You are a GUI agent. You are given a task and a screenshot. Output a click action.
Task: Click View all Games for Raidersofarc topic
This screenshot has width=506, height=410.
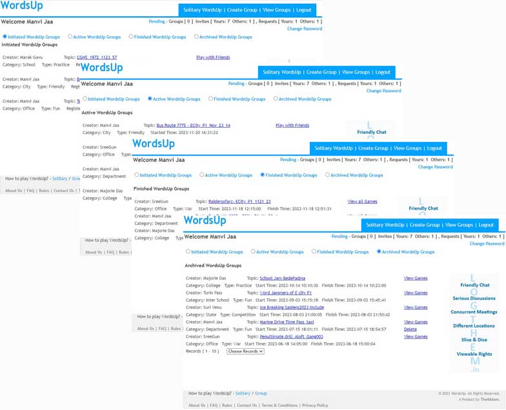pos(363,201)
